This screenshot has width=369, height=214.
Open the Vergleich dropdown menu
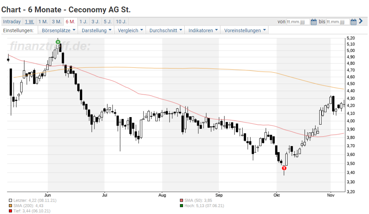(x=130, y=30)
